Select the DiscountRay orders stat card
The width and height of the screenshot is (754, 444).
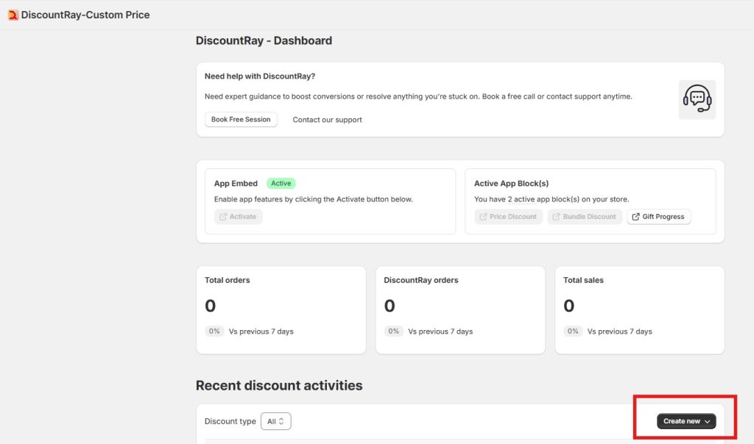click(460, 309)
